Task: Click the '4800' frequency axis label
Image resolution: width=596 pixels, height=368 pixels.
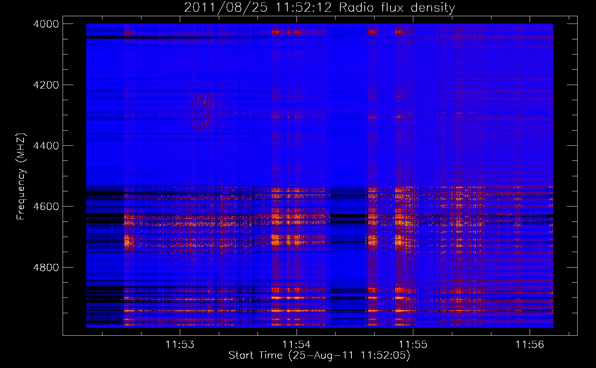Action: click(46, 268)
